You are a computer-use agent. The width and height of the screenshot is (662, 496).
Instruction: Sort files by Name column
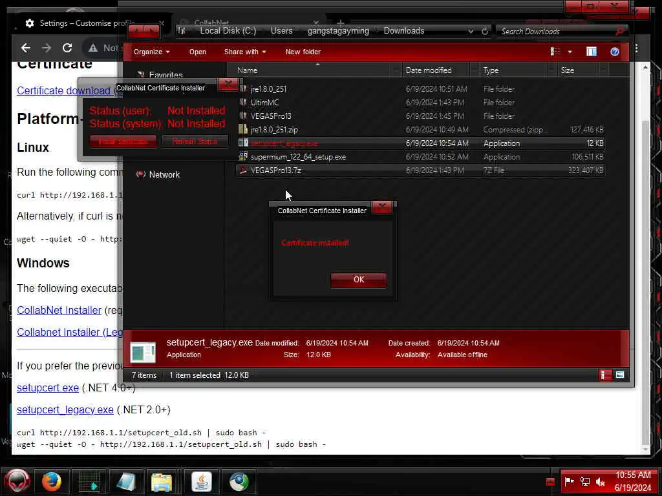click(314, 70)
